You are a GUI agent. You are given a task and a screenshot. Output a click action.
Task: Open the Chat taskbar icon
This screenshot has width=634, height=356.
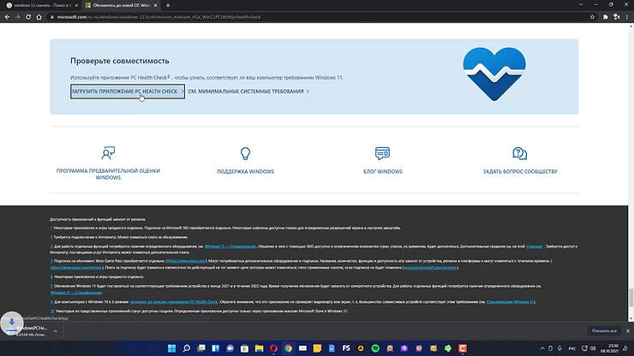[x=230, y=348]
